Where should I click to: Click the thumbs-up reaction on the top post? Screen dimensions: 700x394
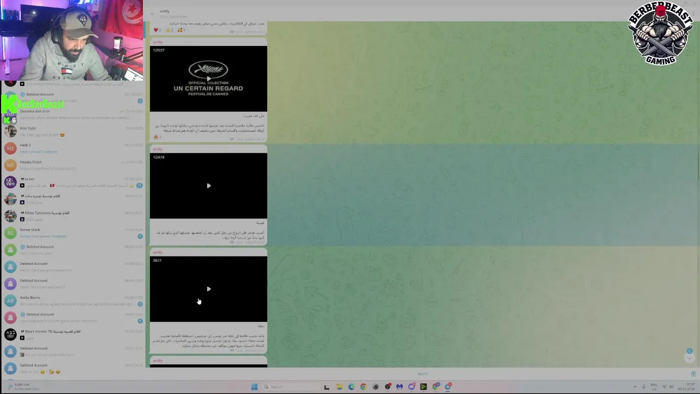pyautogui.click(x=169, y=30)
